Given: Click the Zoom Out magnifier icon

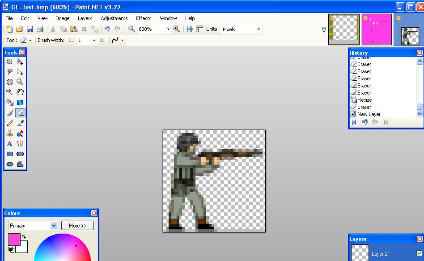Looking at the screenshot, I should point(131,29).
